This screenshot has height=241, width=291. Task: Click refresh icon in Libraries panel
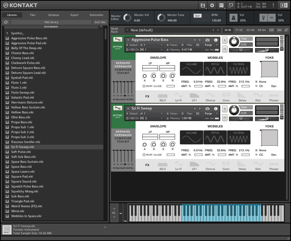[6, 22]
